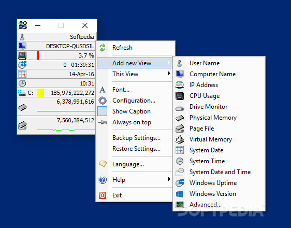Click the page file value 7,560,384,512
This screenshot has height=228, width=291.
[76, 120]
